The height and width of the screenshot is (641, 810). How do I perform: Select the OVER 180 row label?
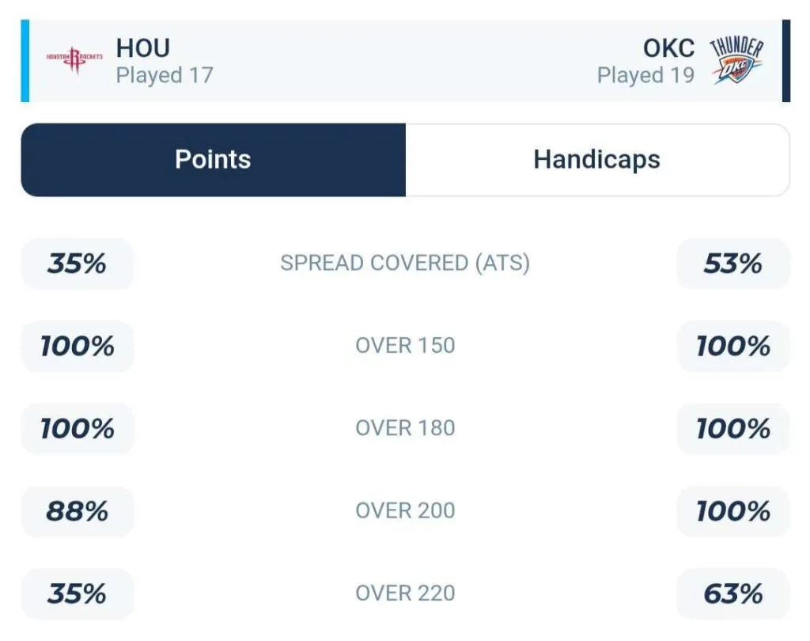pyautogui.click(x=405, y=428)
